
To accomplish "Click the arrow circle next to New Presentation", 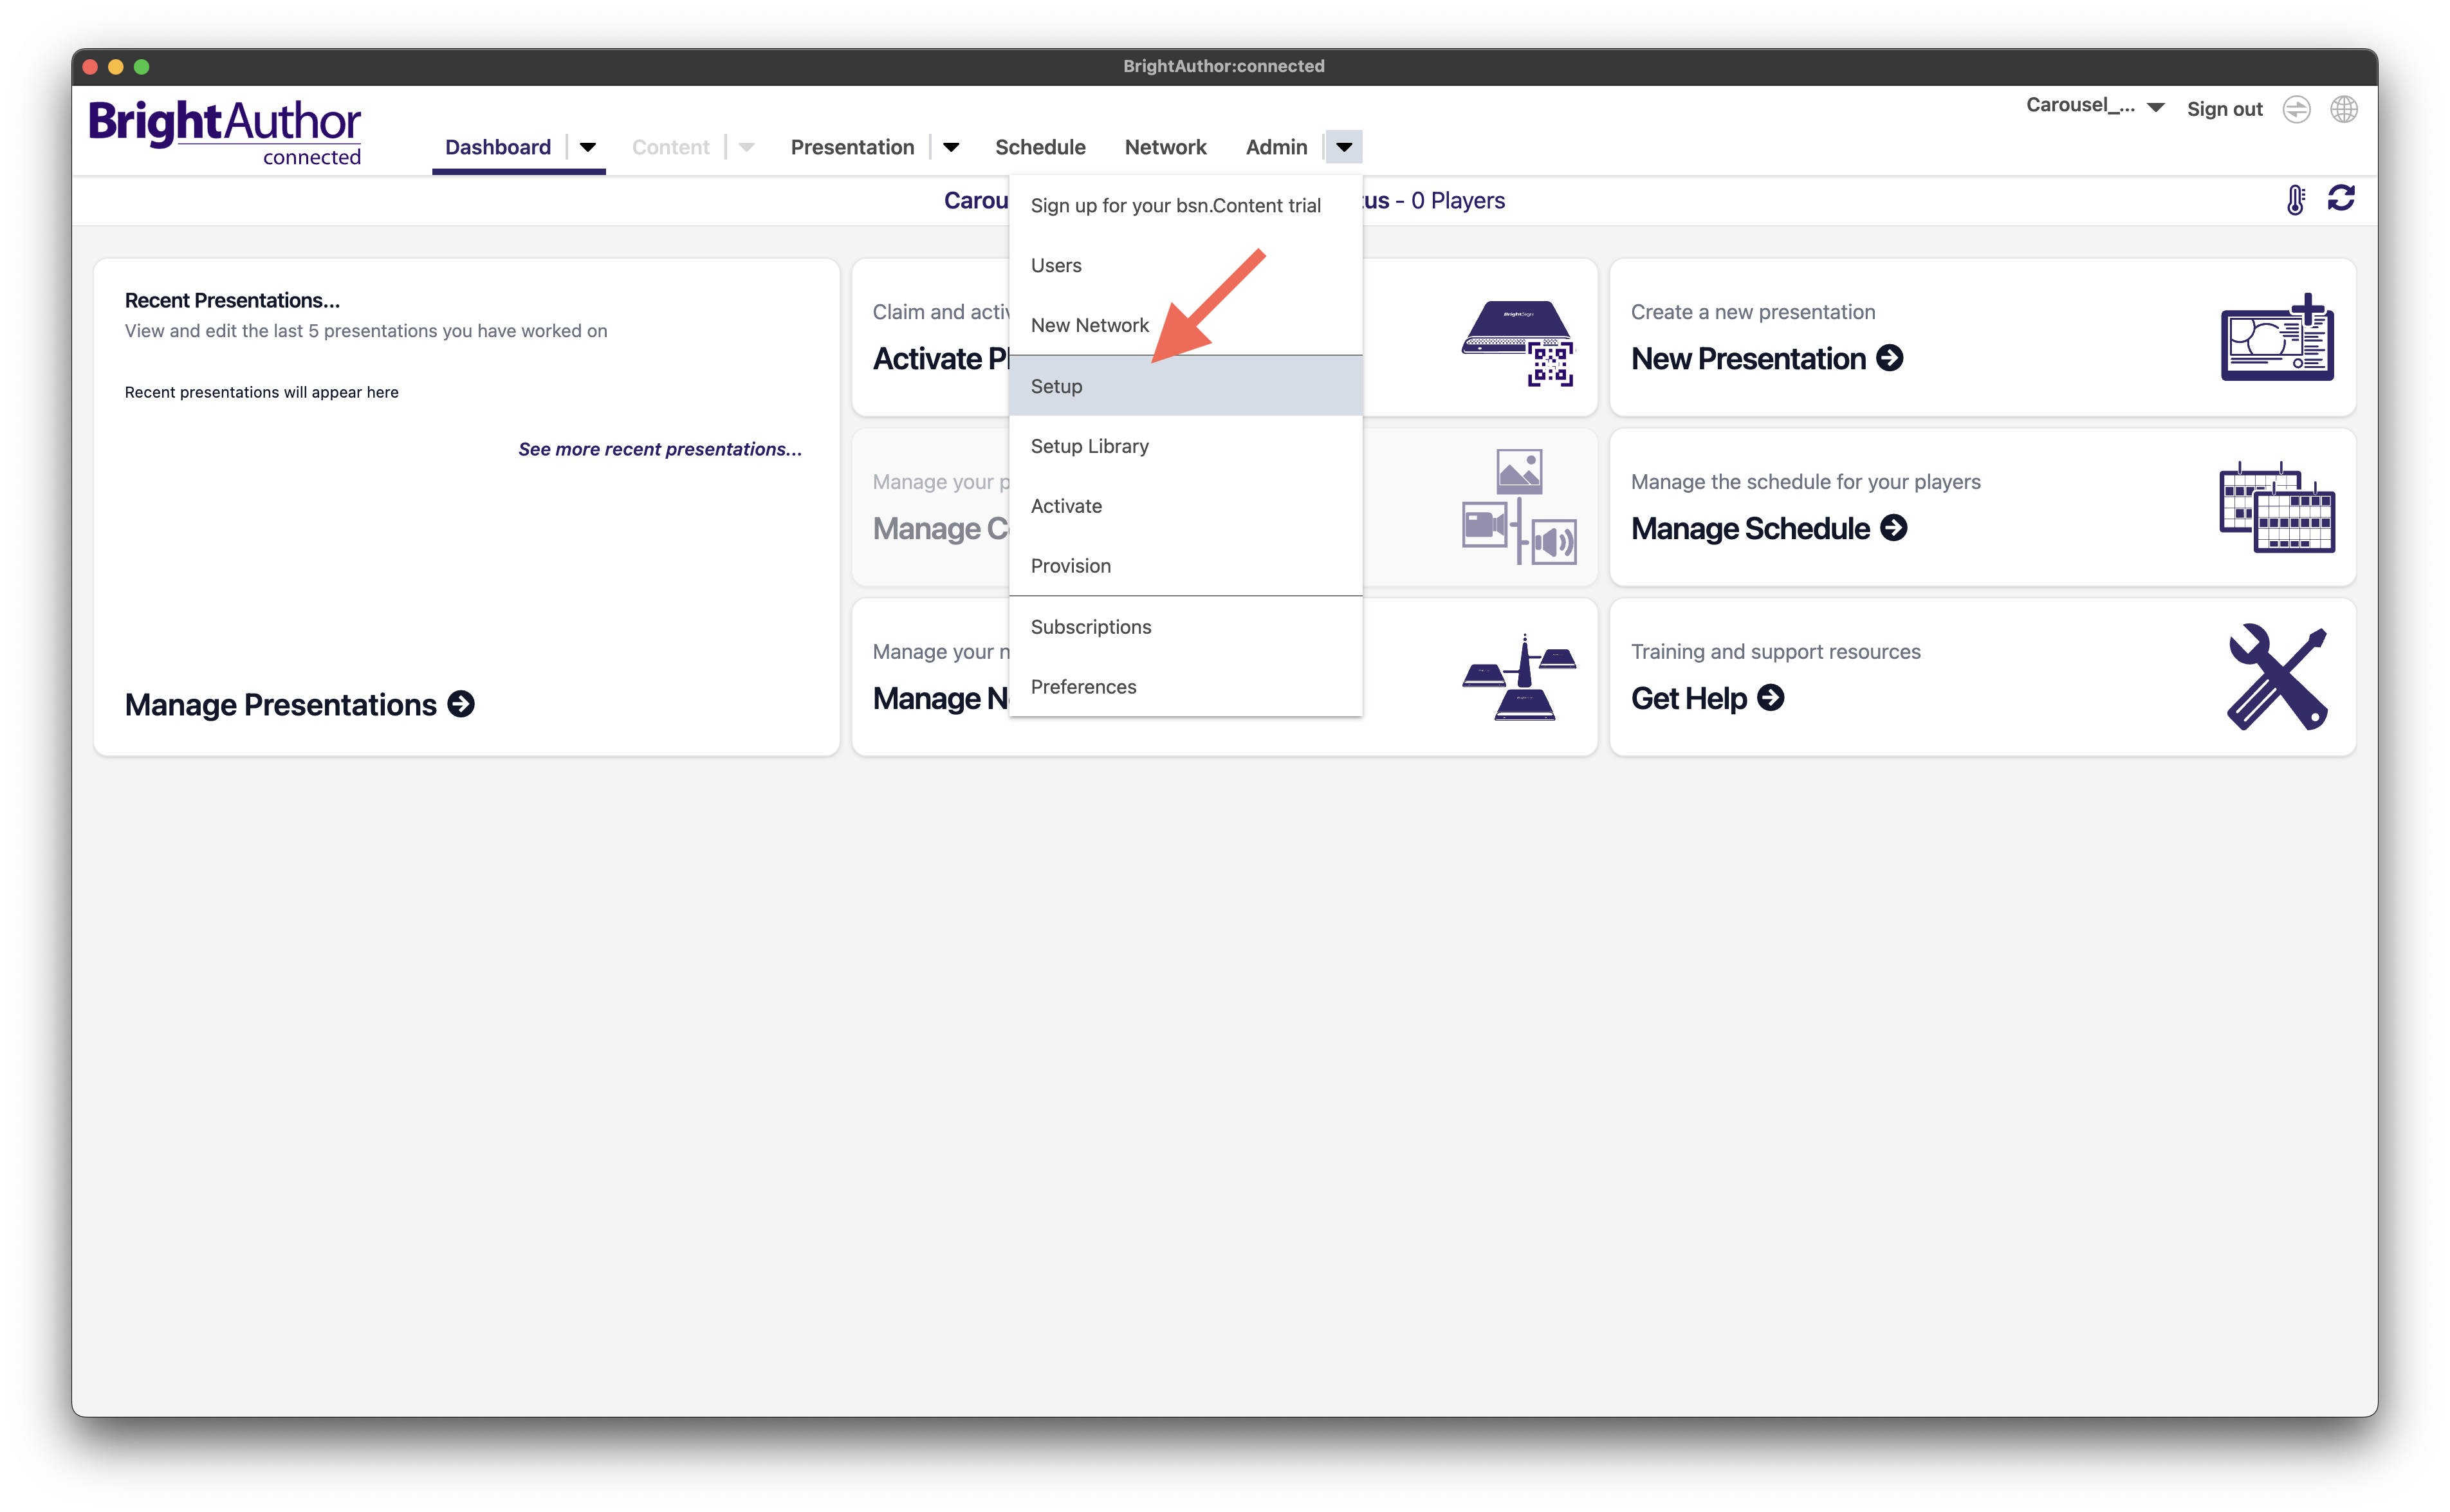I will [1889, 358].
